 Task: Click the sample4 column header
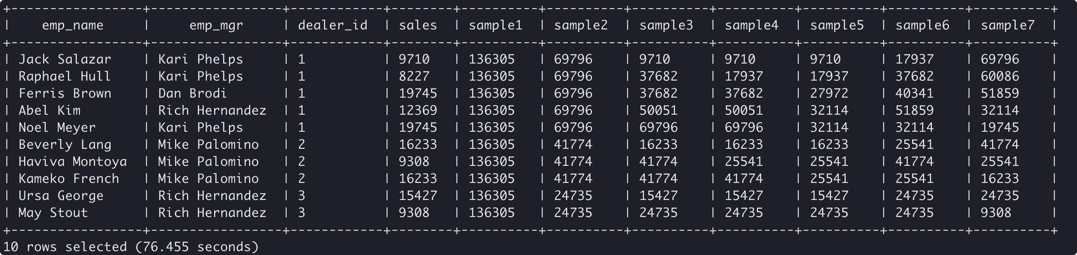[x=751, y=26]
